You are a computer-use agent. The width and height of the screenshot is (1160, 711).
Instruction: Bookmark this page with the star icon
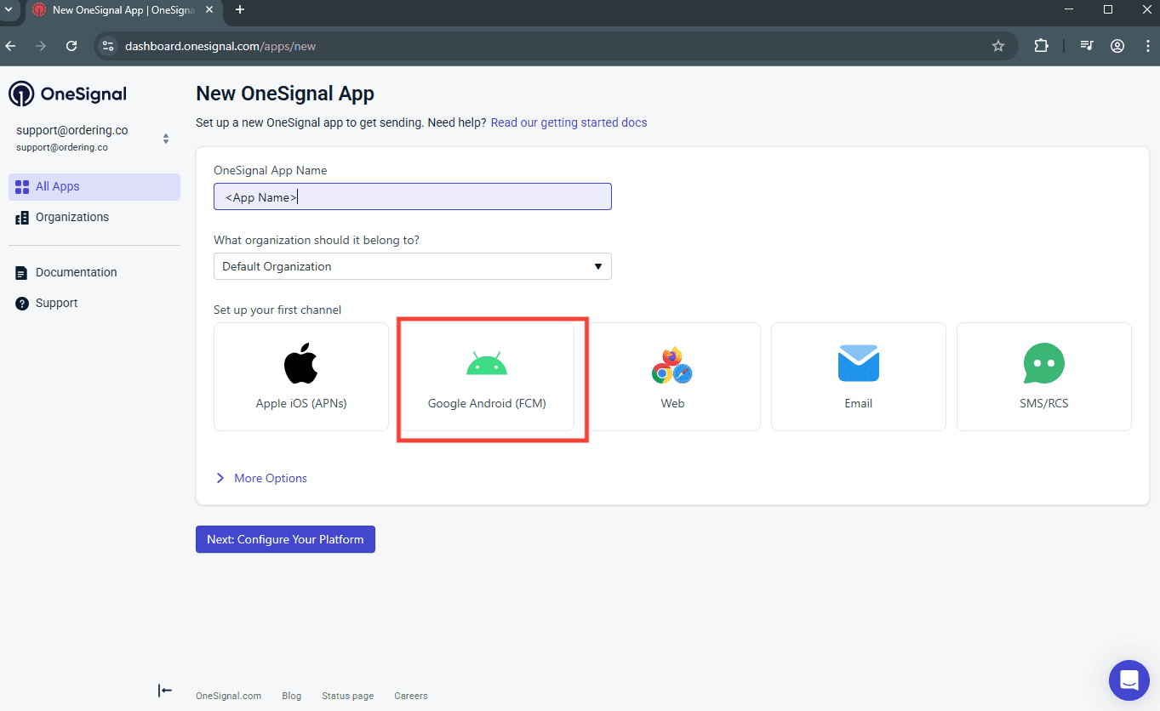[998, 46]
